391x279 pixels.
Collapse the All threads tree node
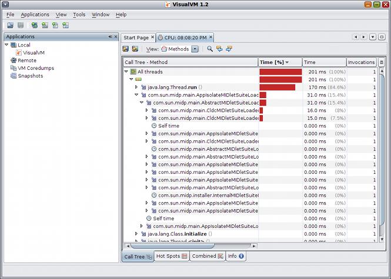[x=126, y=72]
